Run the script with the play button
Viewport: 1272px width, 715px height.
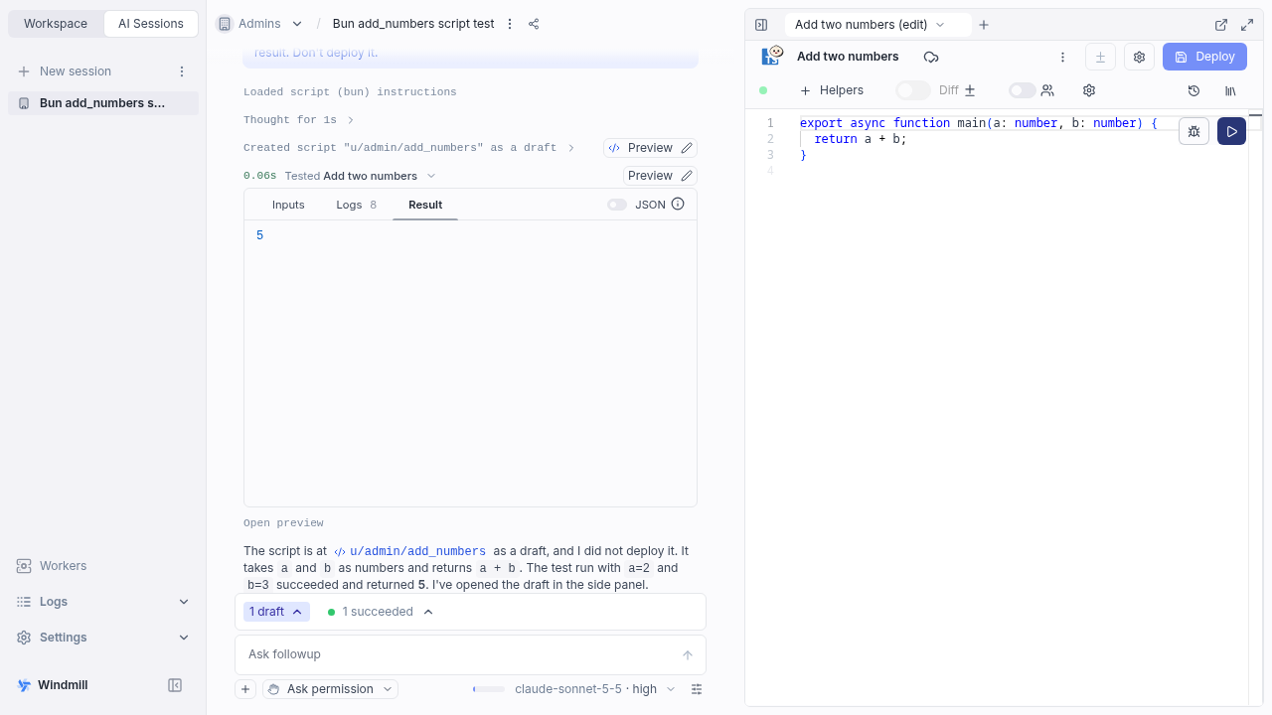click(1231, 131)
